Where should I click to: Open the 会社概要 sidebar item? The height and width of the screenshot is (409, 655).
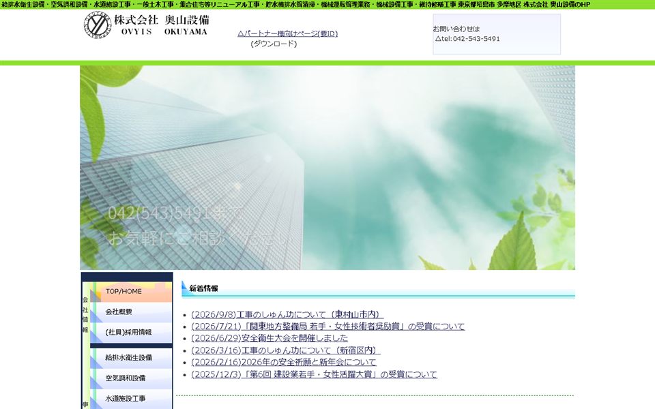click(x=131, y=312)
